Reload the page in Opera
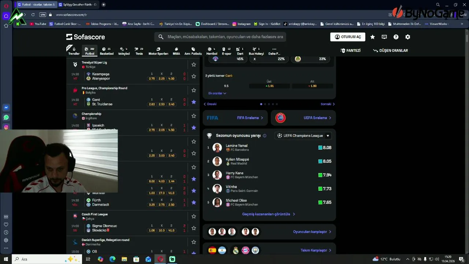469x264 pixels. [33, 15]
